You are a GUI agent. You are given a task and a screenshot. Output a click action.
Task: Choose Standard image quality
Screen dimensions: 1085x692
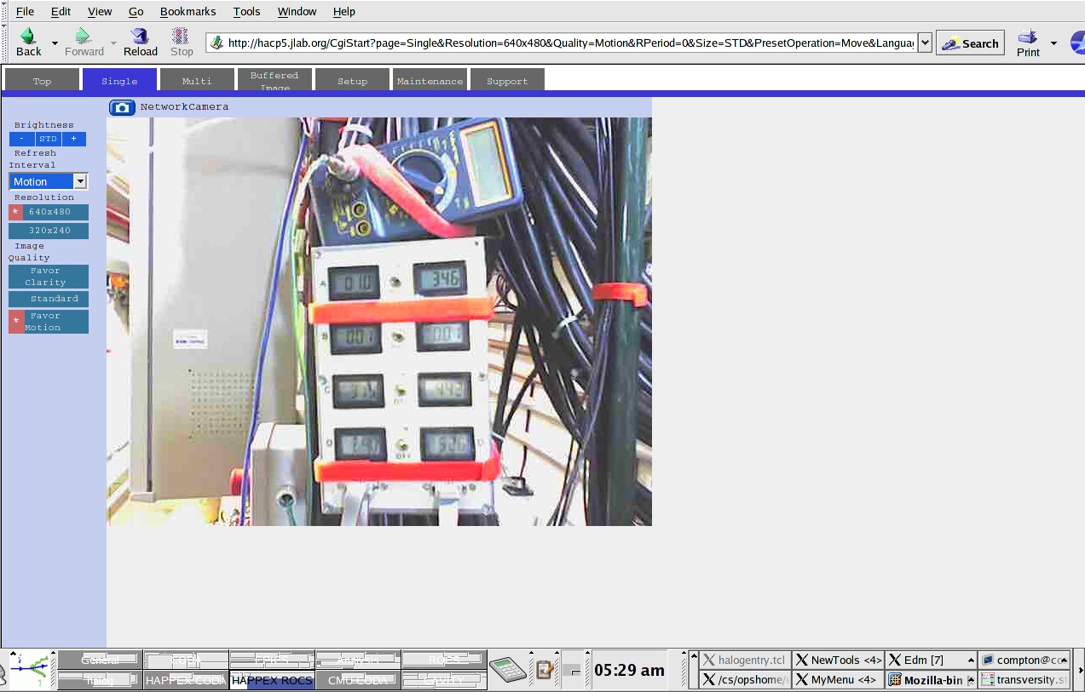point(49,299)
